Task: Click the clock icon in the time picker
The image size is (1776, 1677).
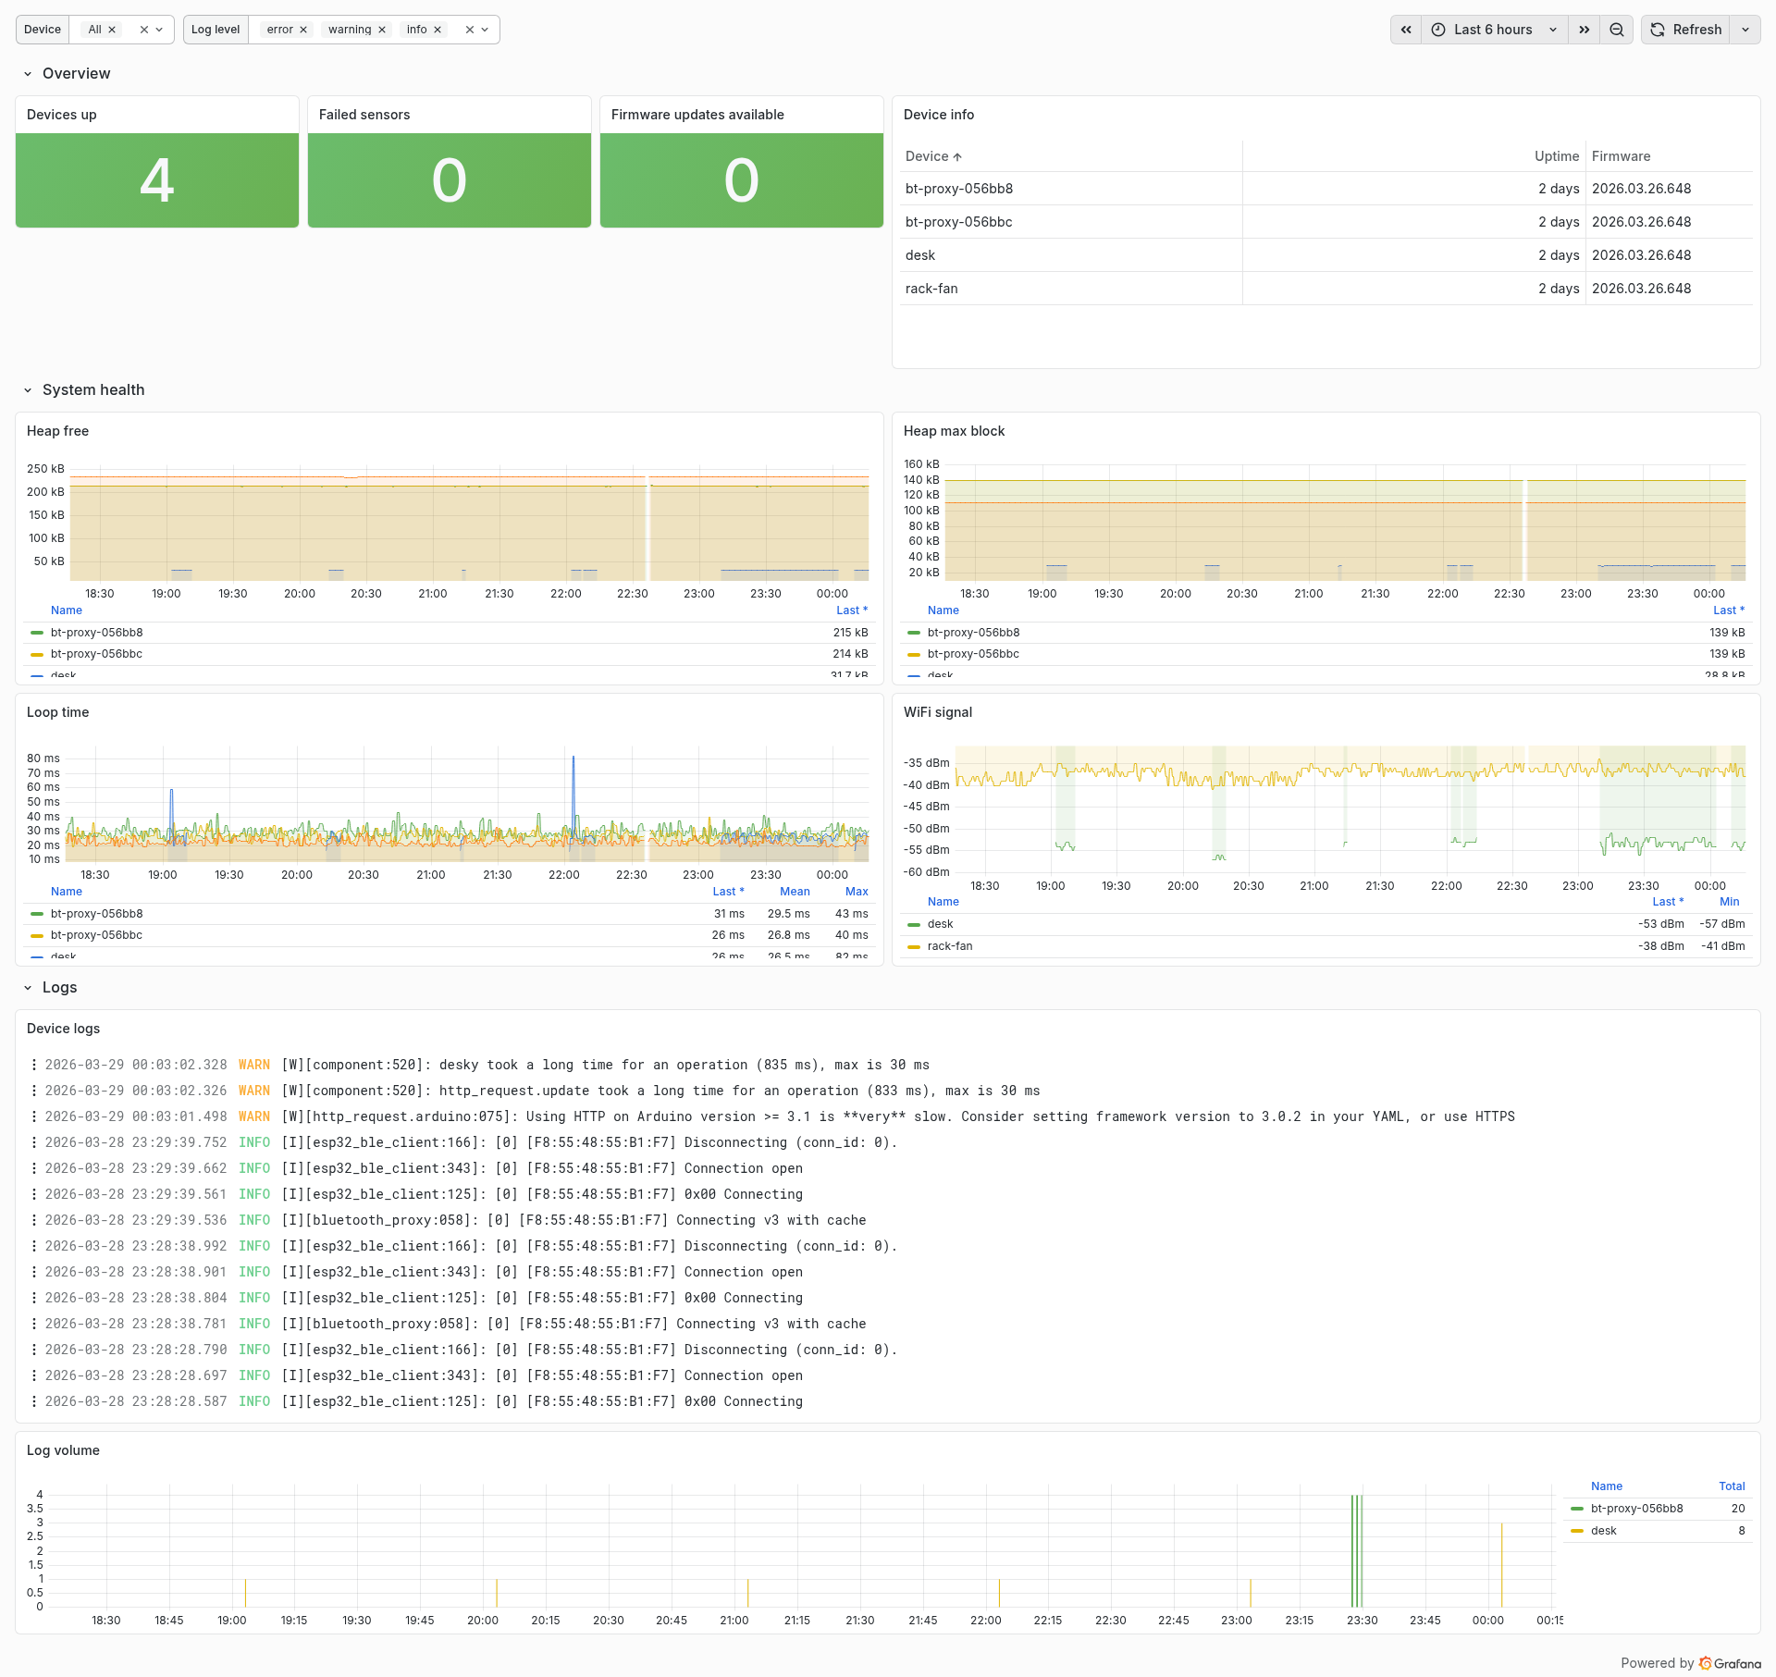Action: (1437, 29)
